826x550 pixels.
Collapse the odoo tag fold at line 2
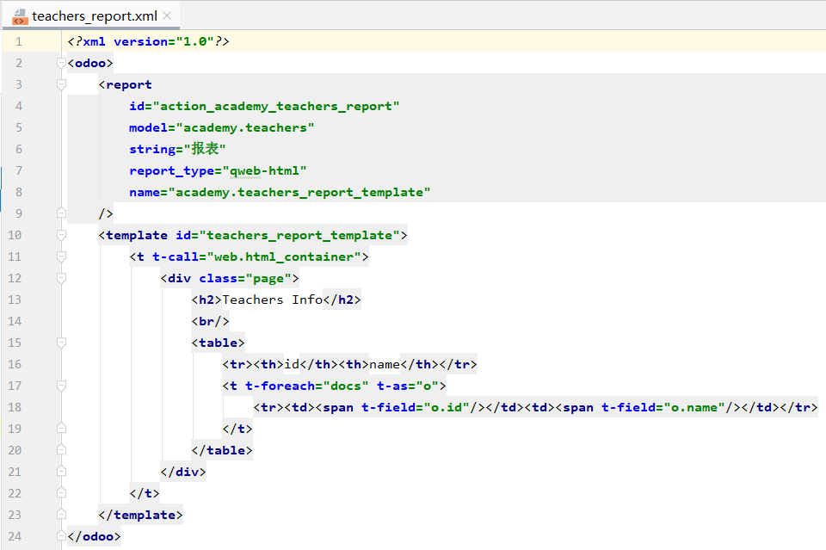point(61,63)
